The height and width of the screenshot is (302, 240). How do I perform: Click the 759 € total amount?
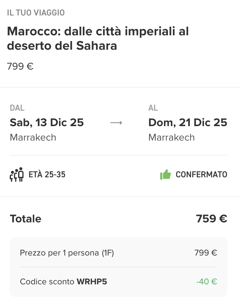(x=212, y=219)
